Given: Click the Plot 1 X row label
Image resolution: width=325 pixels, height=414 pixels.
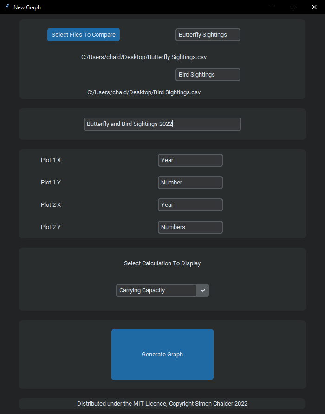Looking at the screenshot, I should coord(51,160).
